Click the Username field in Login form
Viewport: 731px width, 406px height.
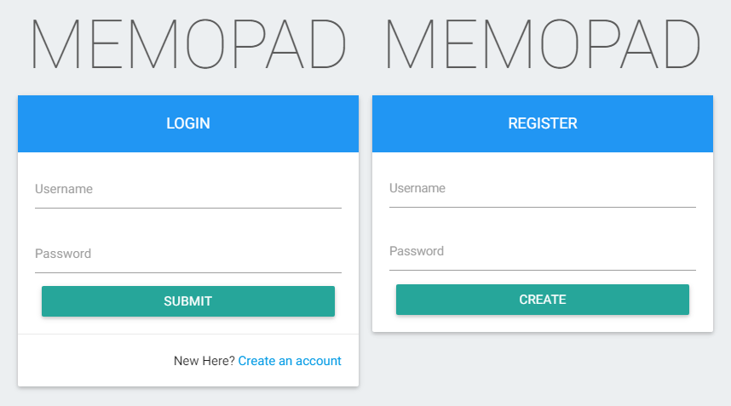[187, 191]
